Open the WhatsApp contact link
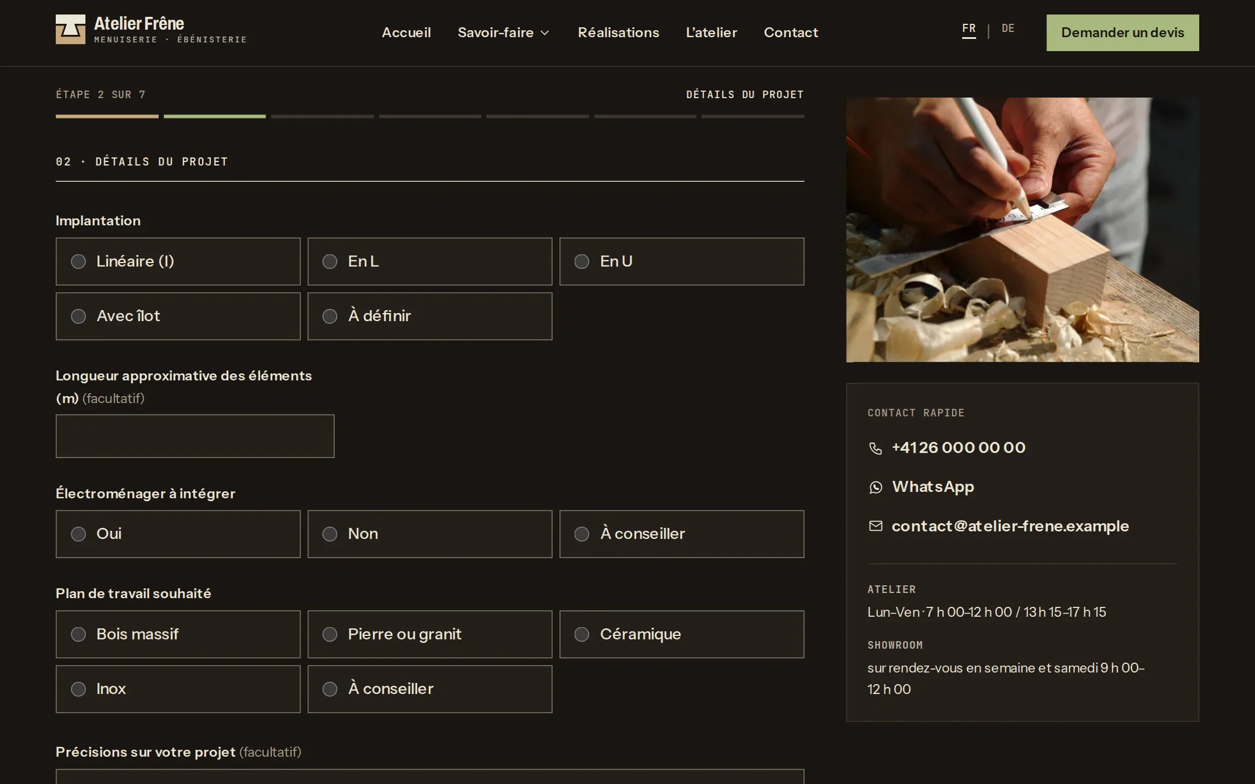Viewport: 1255px width, 784px height. click(933, 487)
